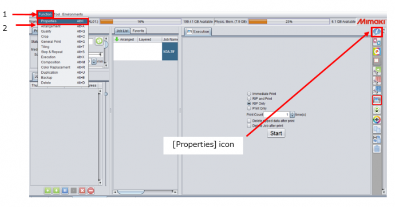Click the blue pause icon below job queue
Screen dimensions: 395x207
[65, 190]
